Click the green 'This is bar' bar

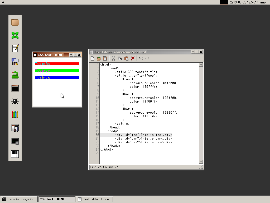[x=57, y=71]
